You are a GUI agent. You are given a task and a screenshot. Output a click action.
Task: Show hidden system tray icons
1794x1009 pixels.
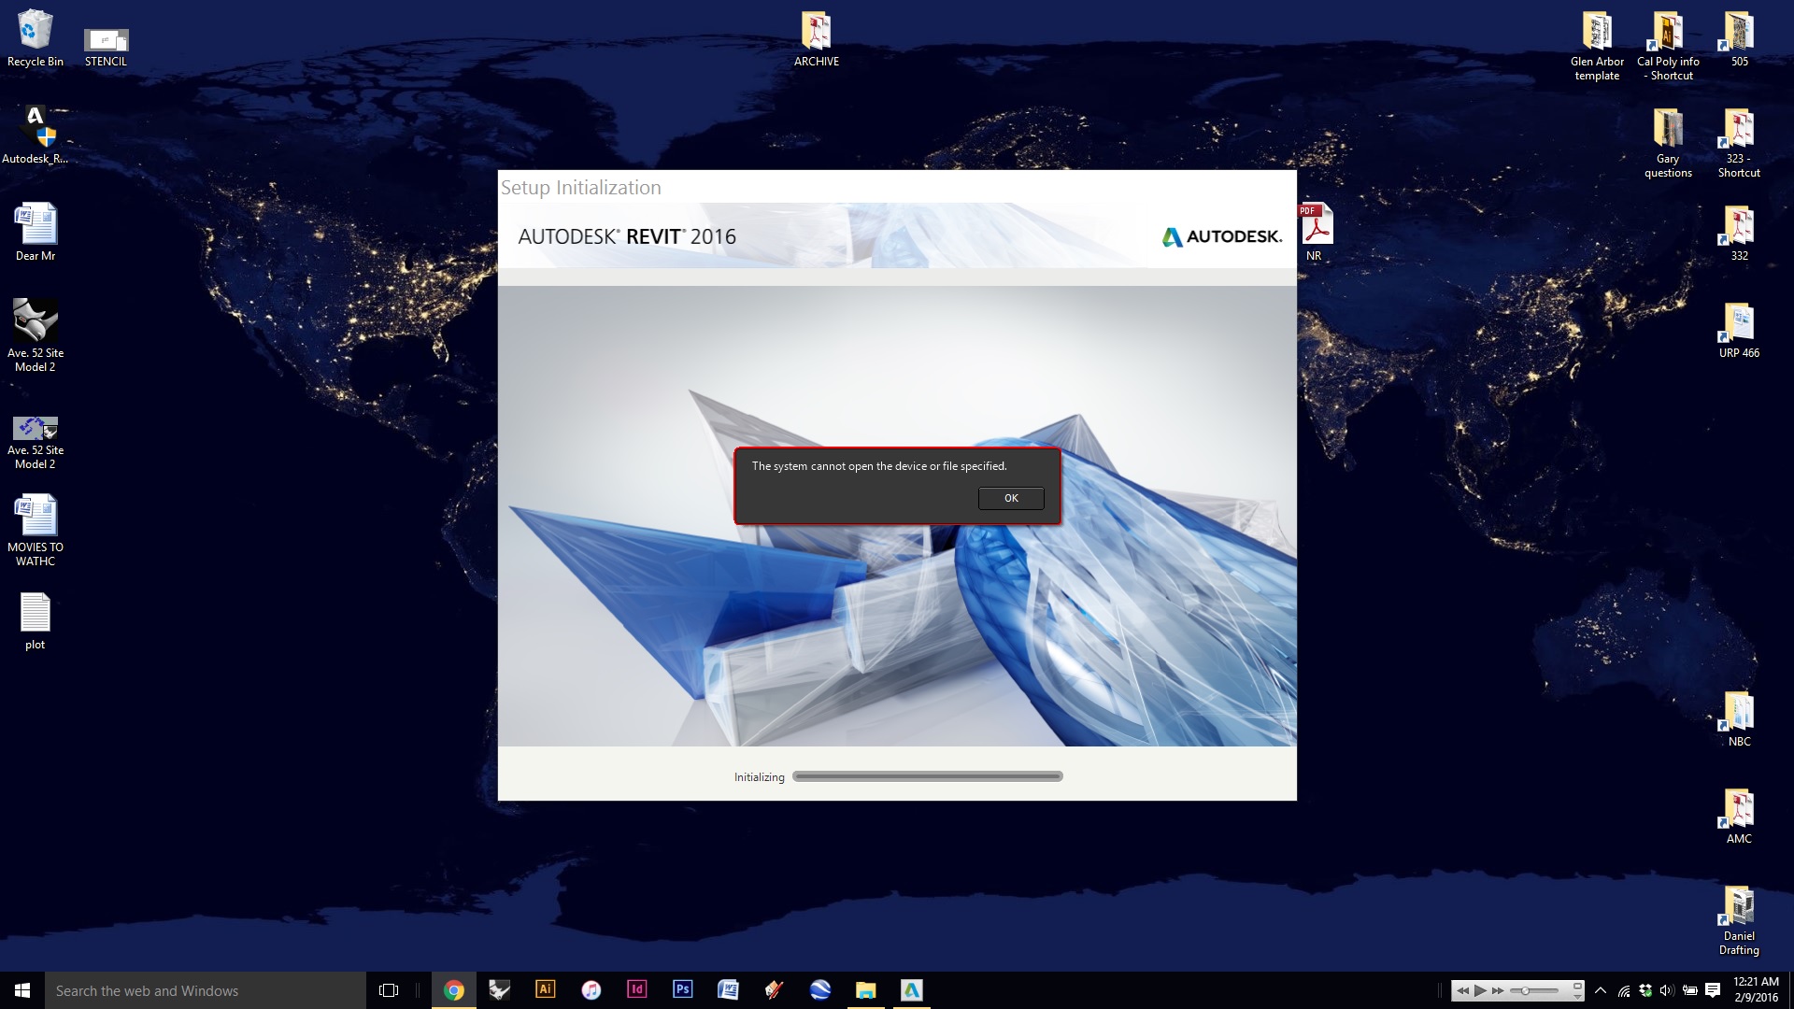click(1602, 990)
